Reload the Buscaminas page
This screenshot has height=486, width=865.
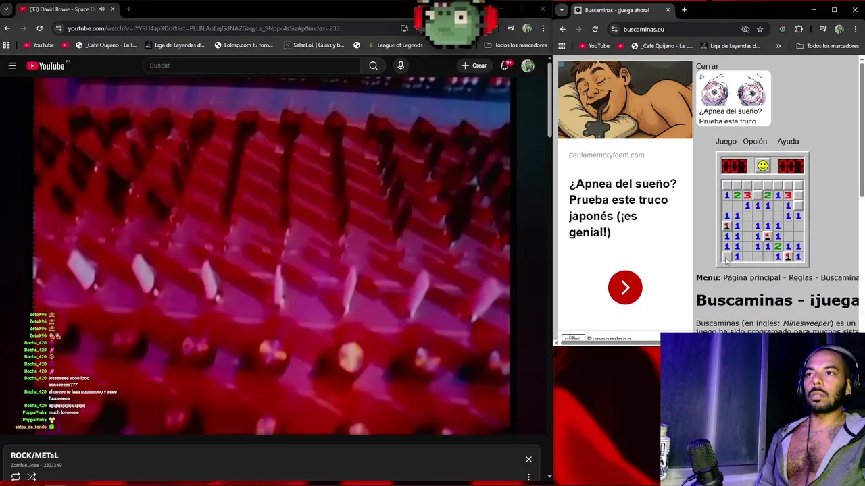595,29
